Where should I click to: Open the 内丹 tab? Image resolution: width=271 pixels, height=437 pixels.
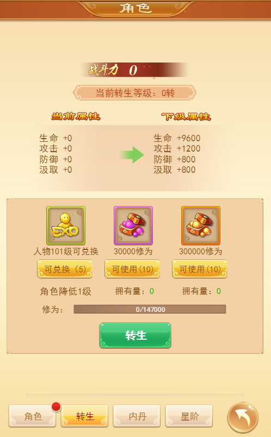click(x=137, y=416)
